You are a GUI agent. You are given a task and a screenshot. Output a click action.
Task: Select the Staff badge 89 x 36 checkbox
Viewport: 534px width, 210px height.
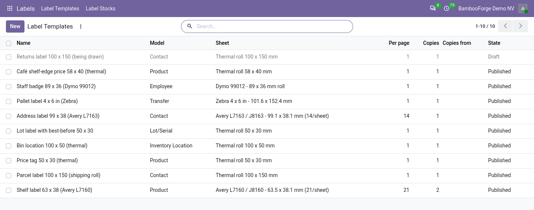(x=9, y=87)
